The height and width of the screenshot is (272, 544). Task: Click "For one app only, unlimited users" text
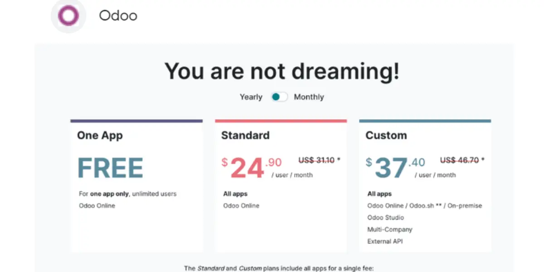pyautogui.click(x=128, y=194)
